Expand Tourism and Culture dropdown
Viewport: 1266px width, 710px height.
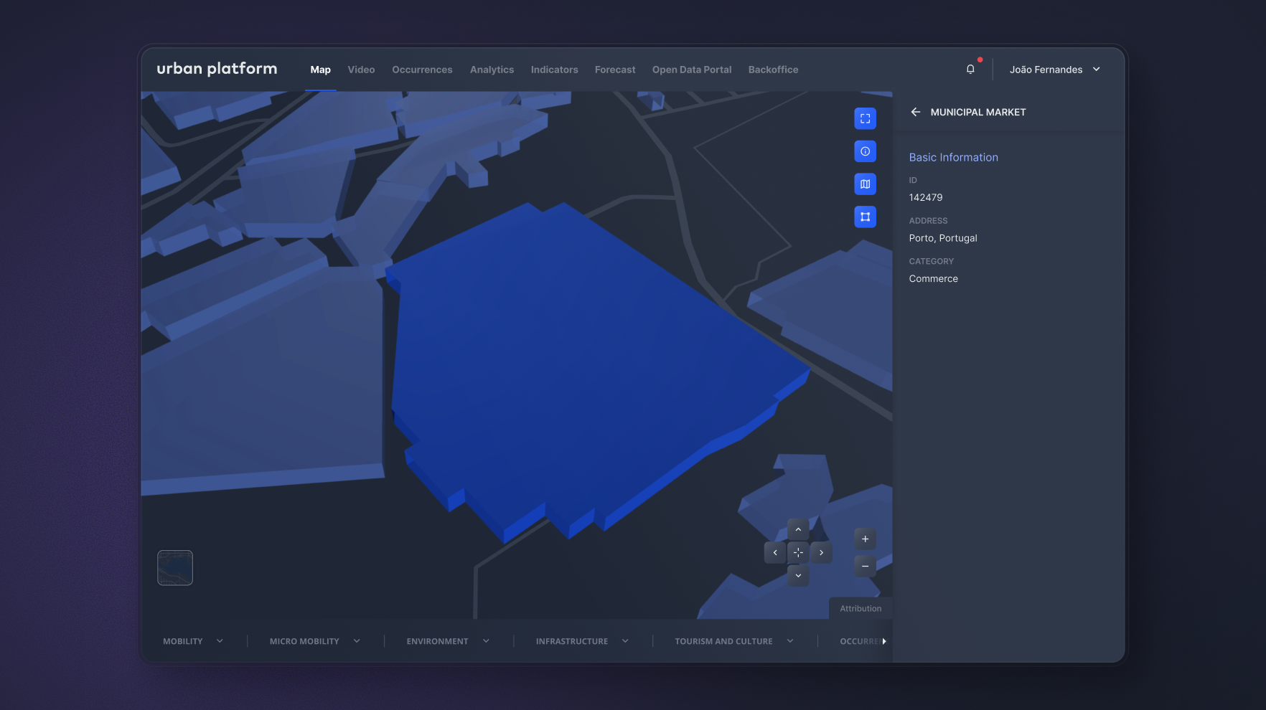pyautogui.click(x=733, y=641)
